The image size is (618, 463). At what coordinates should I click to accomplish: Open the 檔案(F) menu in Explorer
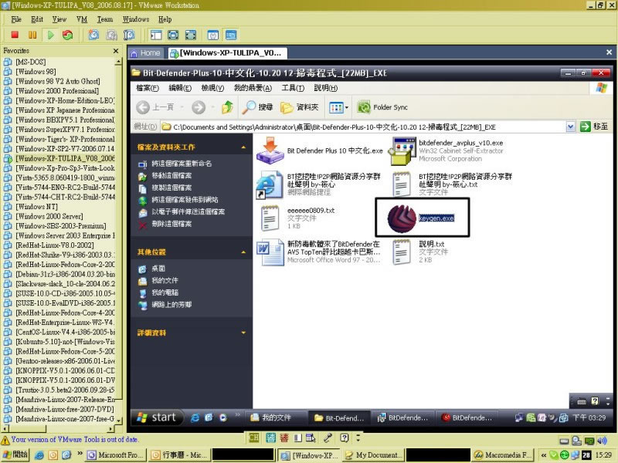[148, 88]
